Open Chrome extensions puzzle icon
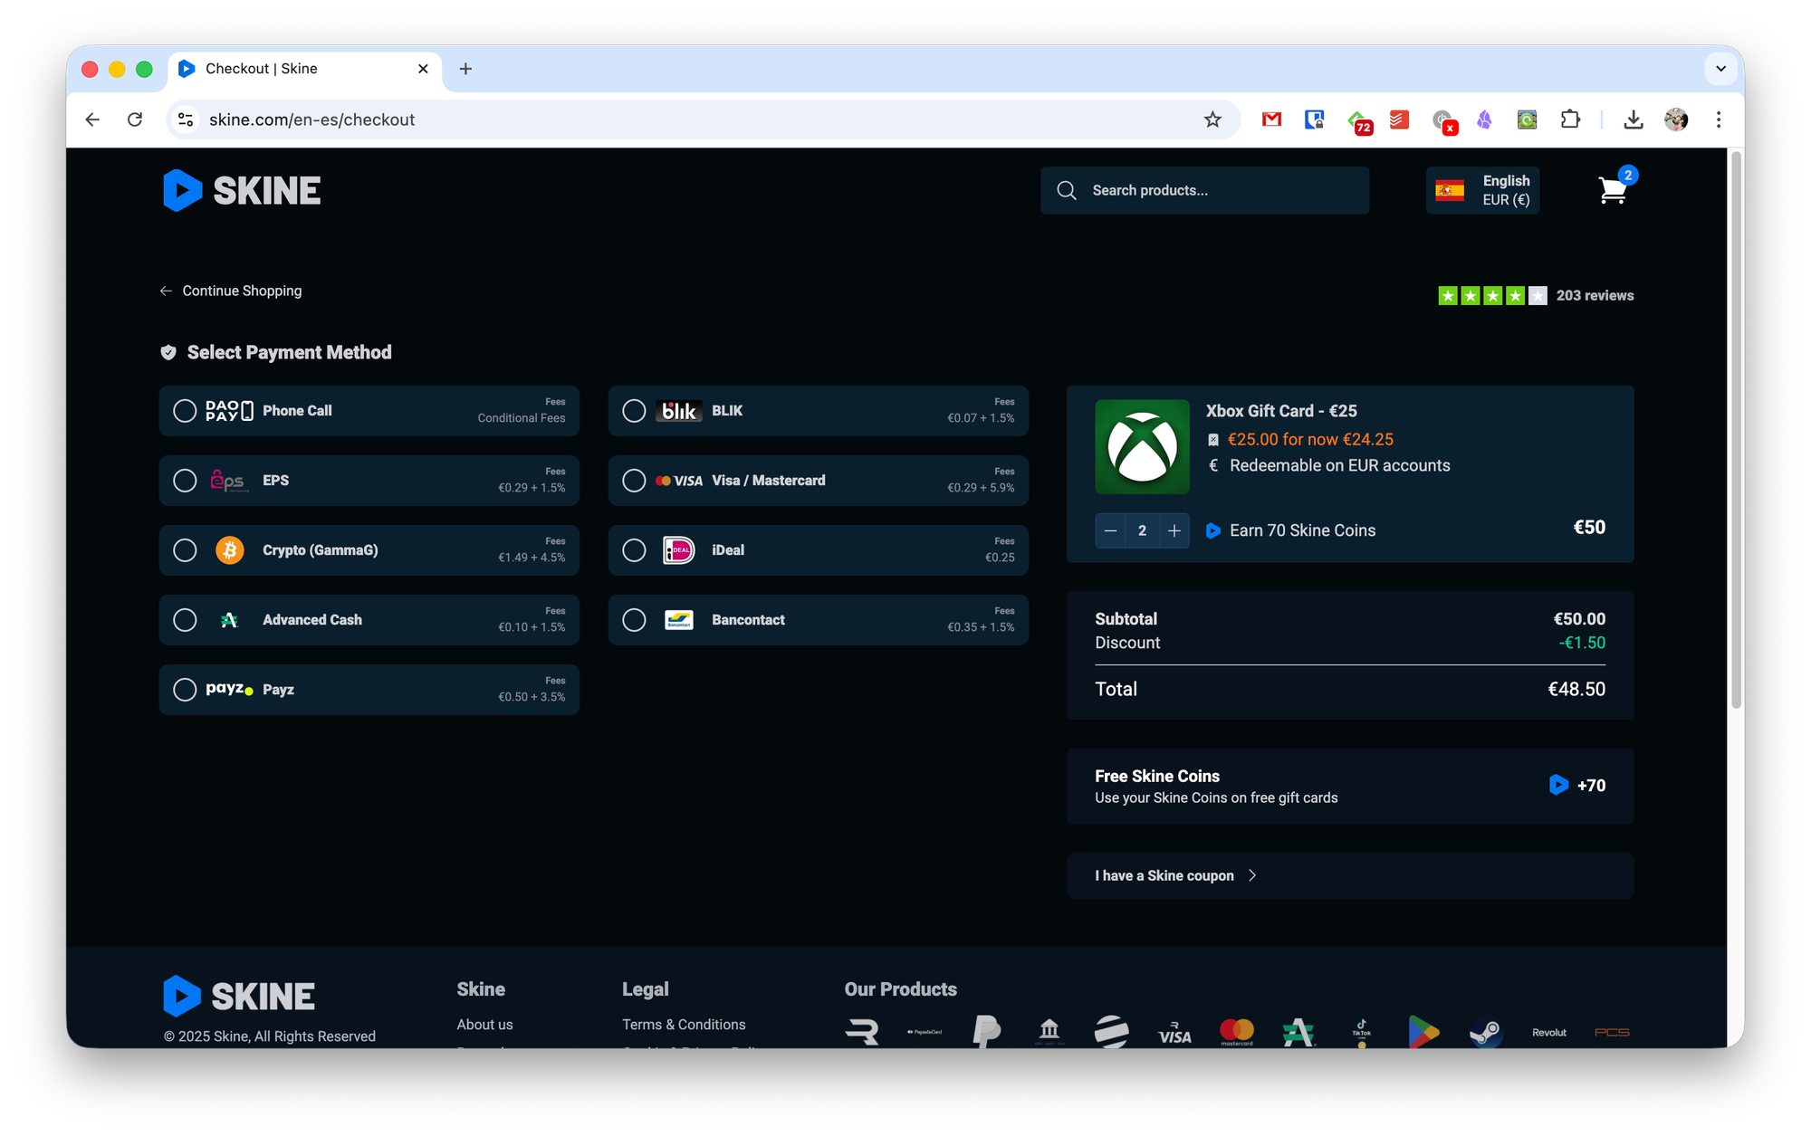 1570,119
